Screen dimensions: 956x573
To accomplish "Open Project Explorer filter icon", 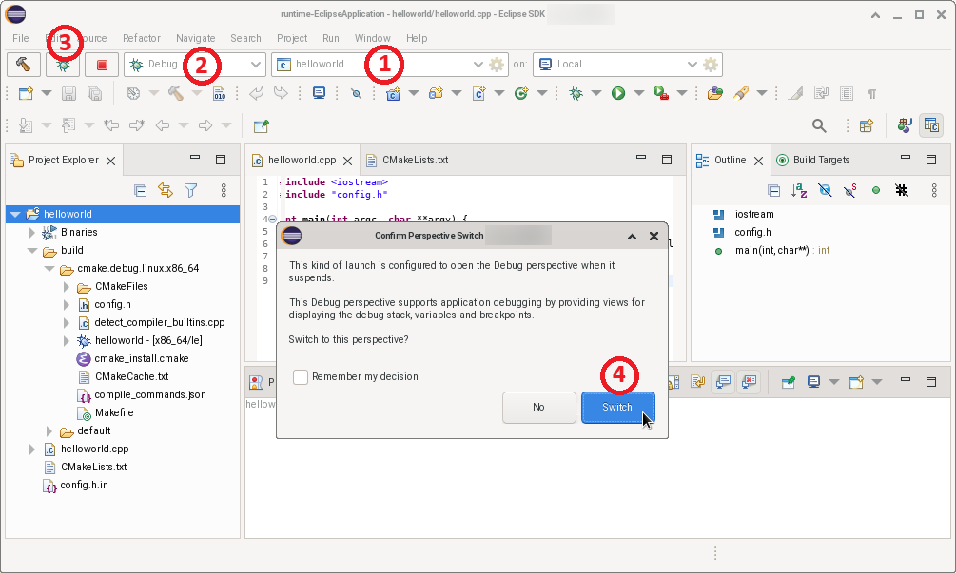I will tap(191, 191).
